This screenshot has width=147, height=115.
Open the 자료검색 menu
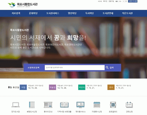point(16,13)
